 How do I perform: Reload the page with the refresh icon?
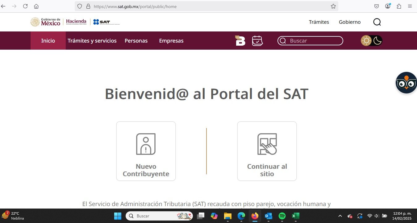click(x=25, y=6)
